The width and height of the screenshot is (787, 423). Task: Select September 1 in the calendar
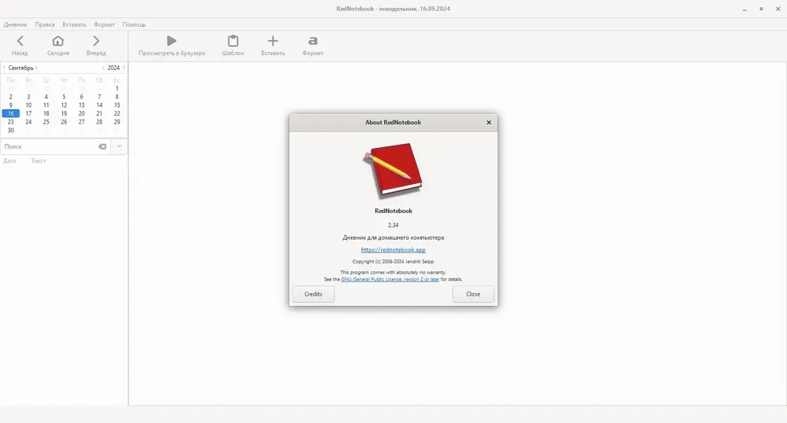pyautogui.click(x=117, y=88)
